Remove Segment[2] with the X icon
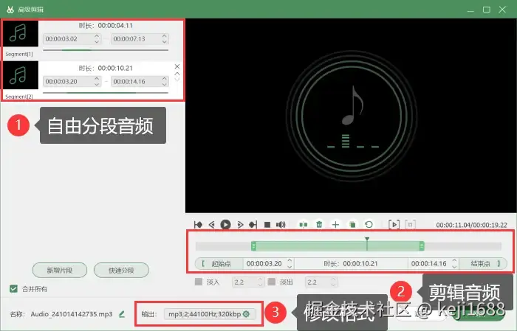 (x=177, y=66)
